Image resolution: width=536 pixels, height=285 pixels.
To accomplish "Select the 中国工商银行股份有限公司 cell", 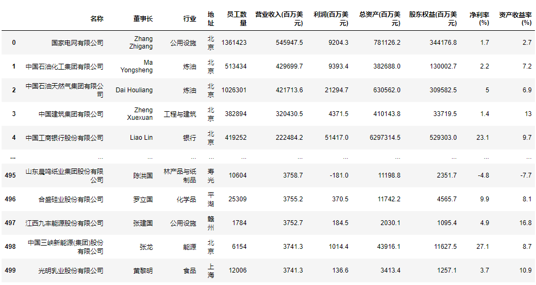I will pos(64,138).
